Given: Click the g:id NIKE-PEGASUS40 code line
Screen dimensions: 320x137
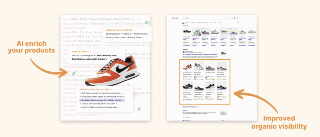Looking at the screenshot, I should point(102,19).
